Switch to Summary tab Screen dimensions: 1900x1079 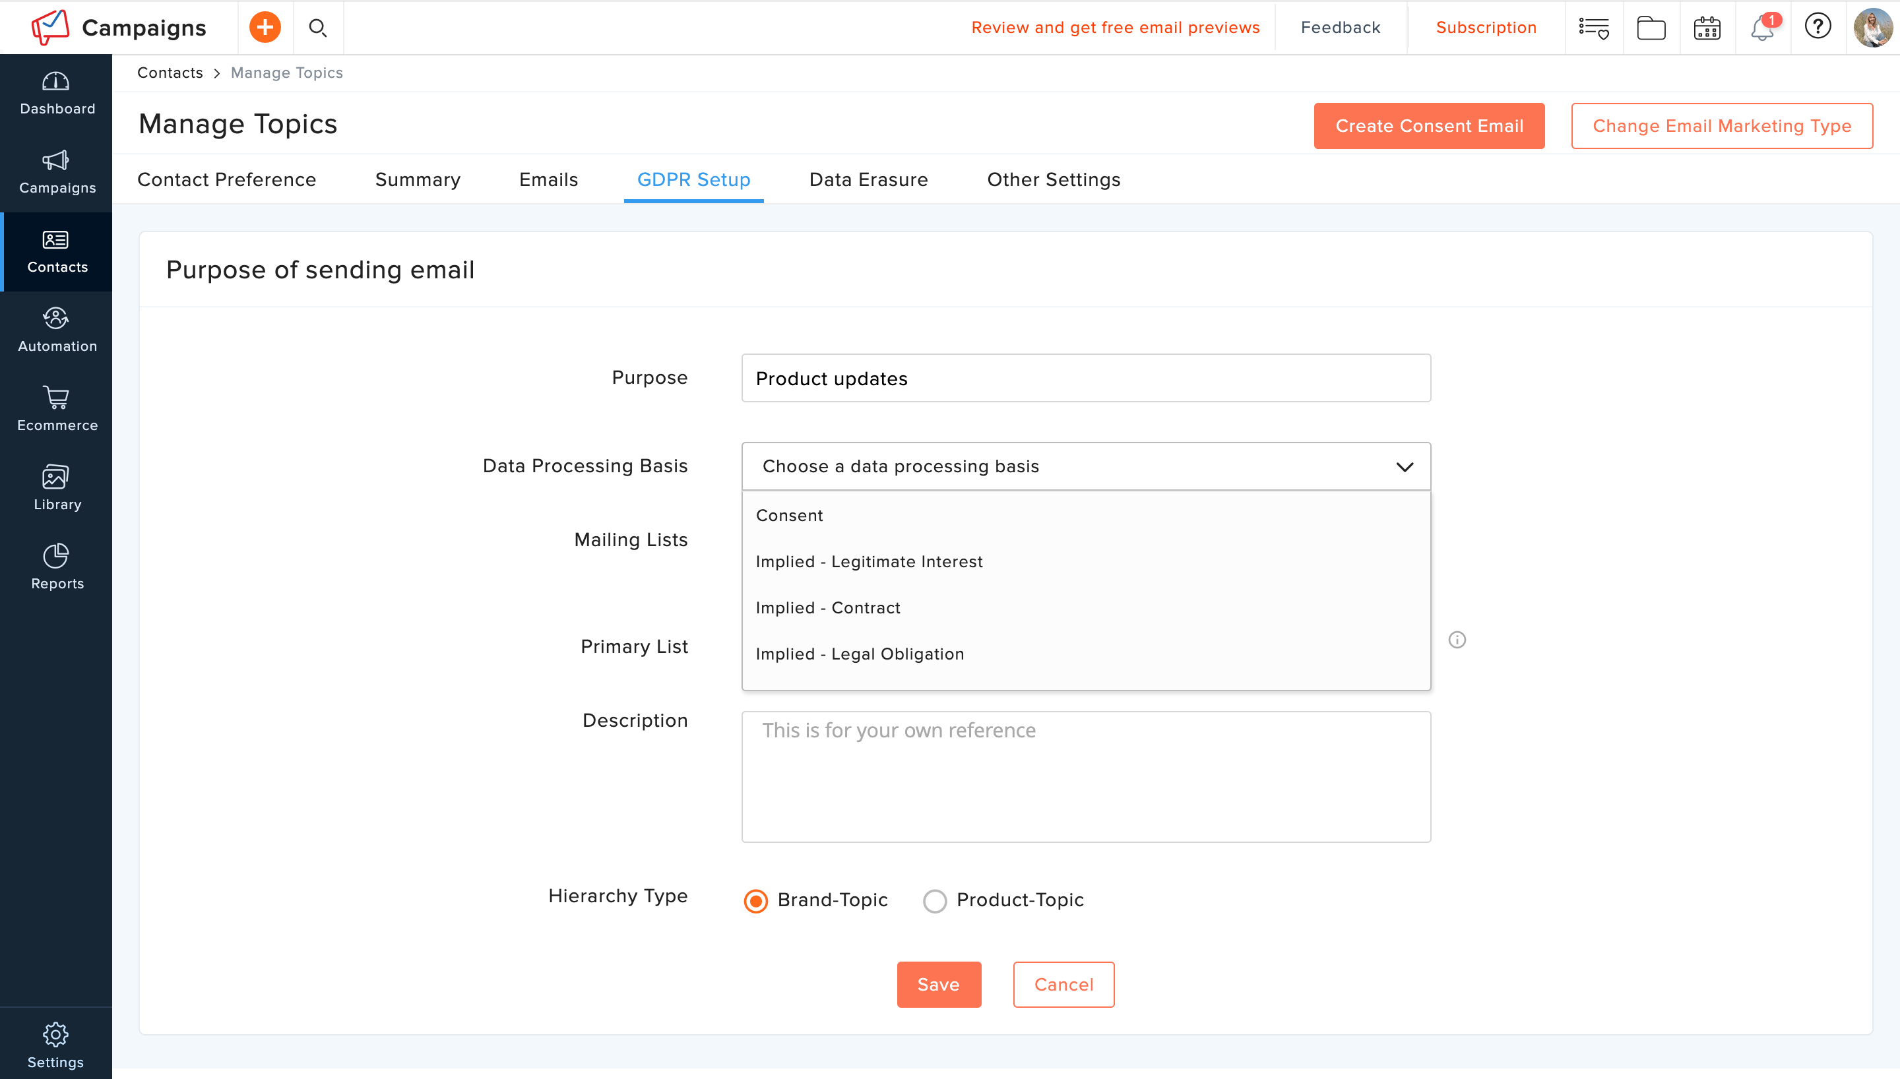(x=418, y=179)
